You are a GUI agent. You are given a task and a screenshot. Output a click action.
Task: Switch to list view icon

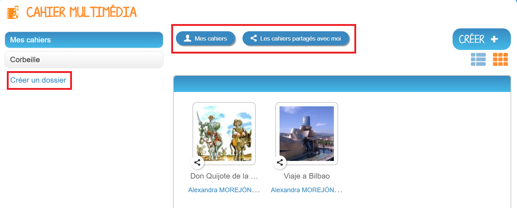click(478, 59)
